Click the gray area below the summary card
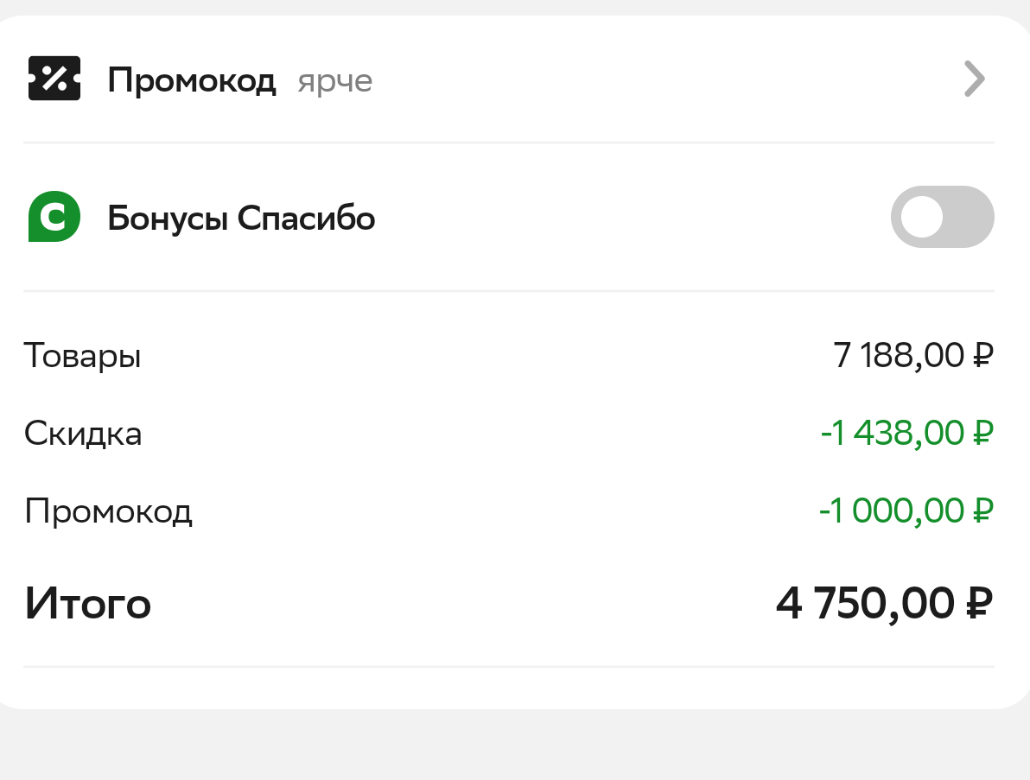Image resolution: width=1030 pixels, height=780 pixels. [x=515, y=745]
